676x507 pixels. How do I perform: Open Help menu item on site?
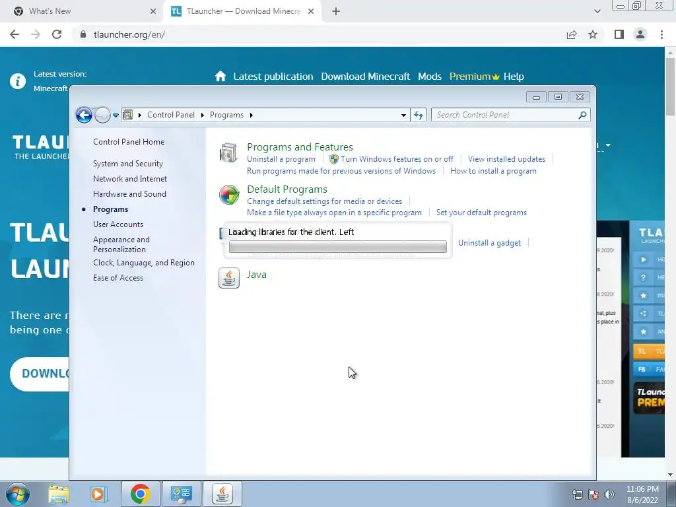point(514,77)
